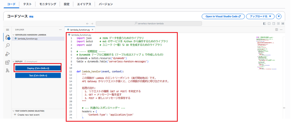Toggle full screen editor icon
This screenshot has width=292, height=129.
click(283, 23)
